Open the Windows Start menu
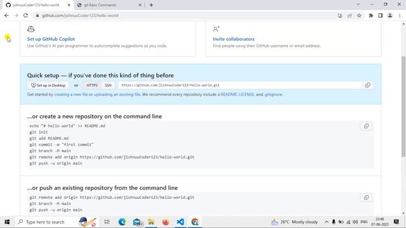406x228 pixels. coord(7,222)
